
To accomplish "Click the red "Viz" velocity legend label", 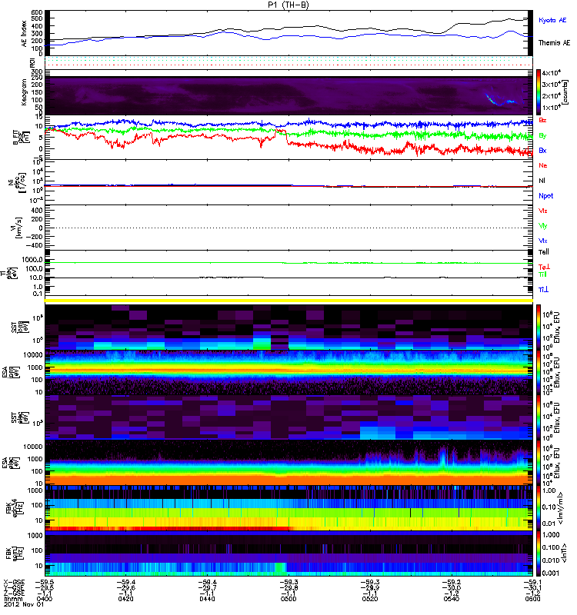I will coord(543,211).
